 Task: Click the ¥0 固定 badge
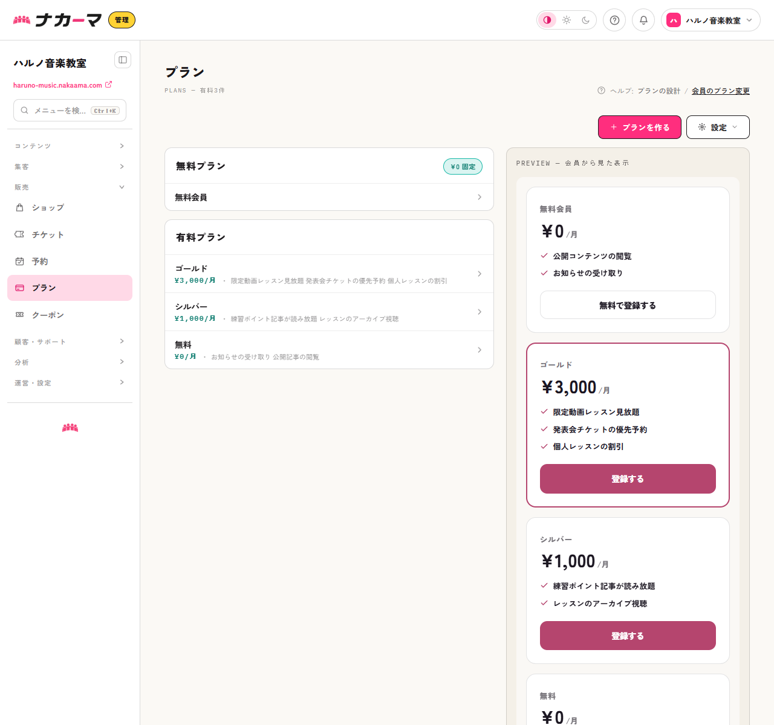click(463, 167)
